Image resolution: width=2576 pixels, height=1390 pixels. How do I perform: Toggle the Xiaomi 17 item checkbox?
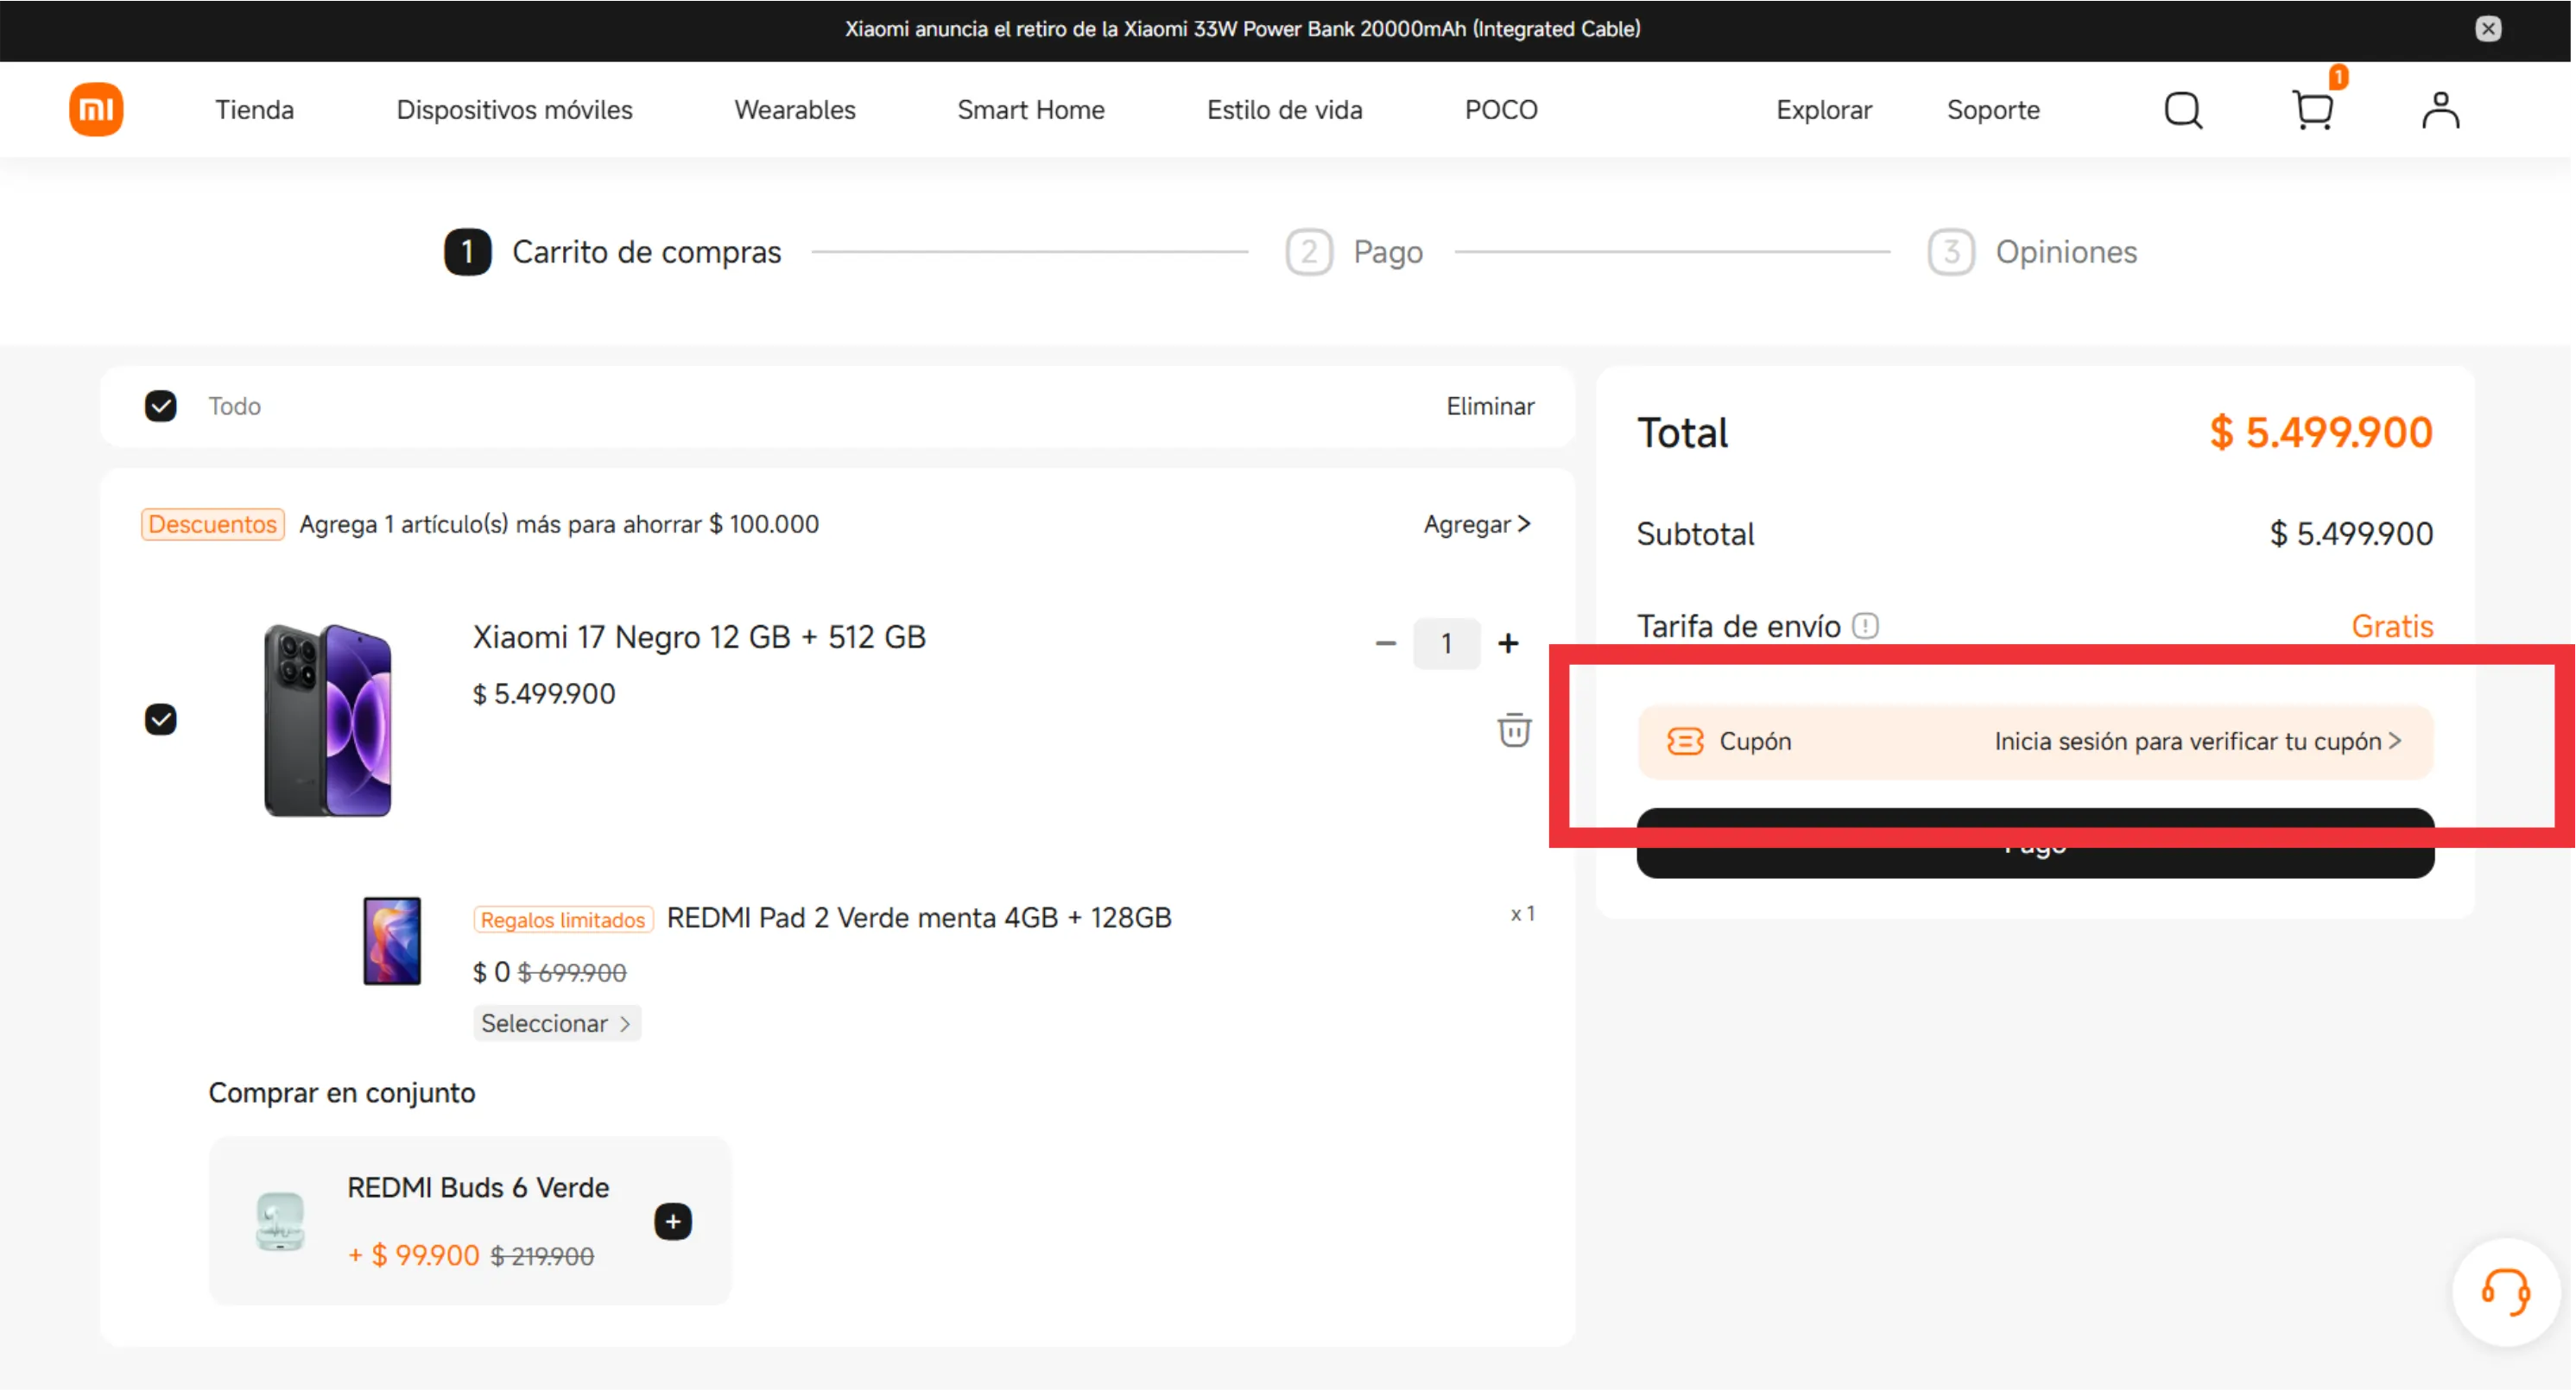[x=160, y=719]
